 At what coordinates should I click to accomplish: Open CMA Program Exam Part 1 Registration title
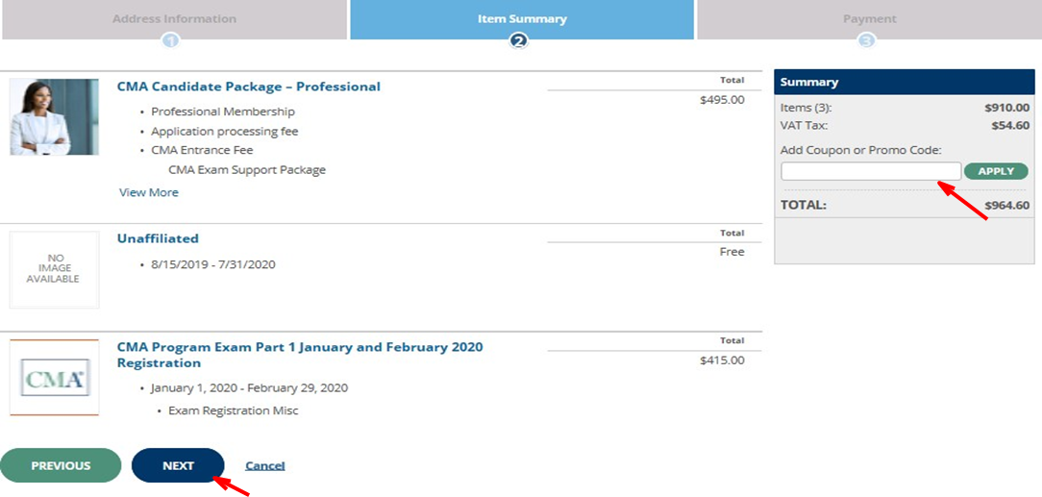click(300, 355)
